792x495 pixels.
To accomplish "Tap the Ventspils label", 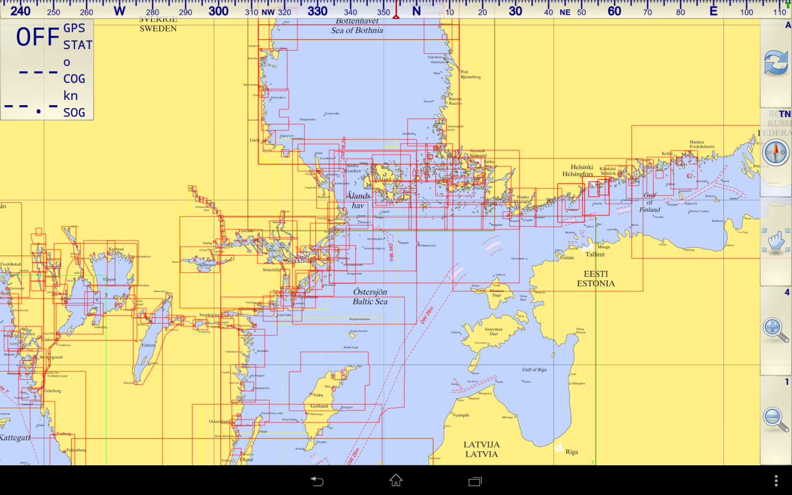I will (461, 415).
